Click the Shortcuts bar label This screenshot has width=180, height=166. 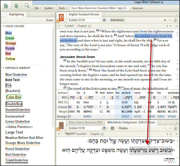138,8
